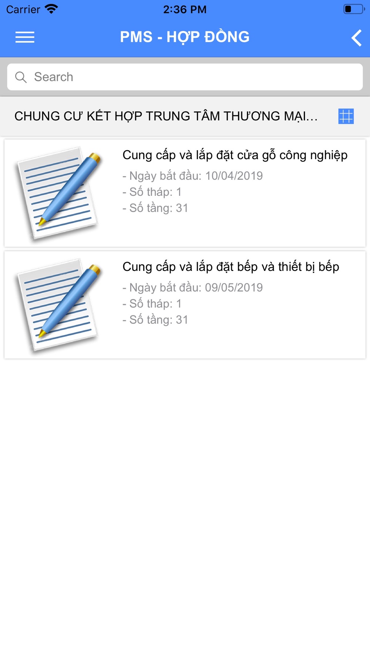The image size is (370, 658).
Task: Select contract 'Cung cấp và lắp đặt cửa gỗ công nghiệp'
Action: 235,155
